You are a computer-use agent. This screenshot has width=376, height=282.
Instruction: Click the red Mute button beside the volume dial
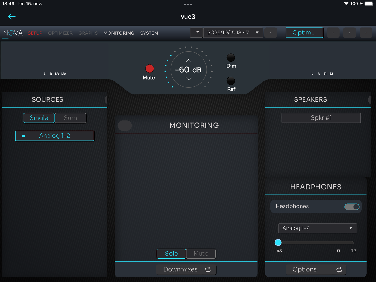click(150, 69)
